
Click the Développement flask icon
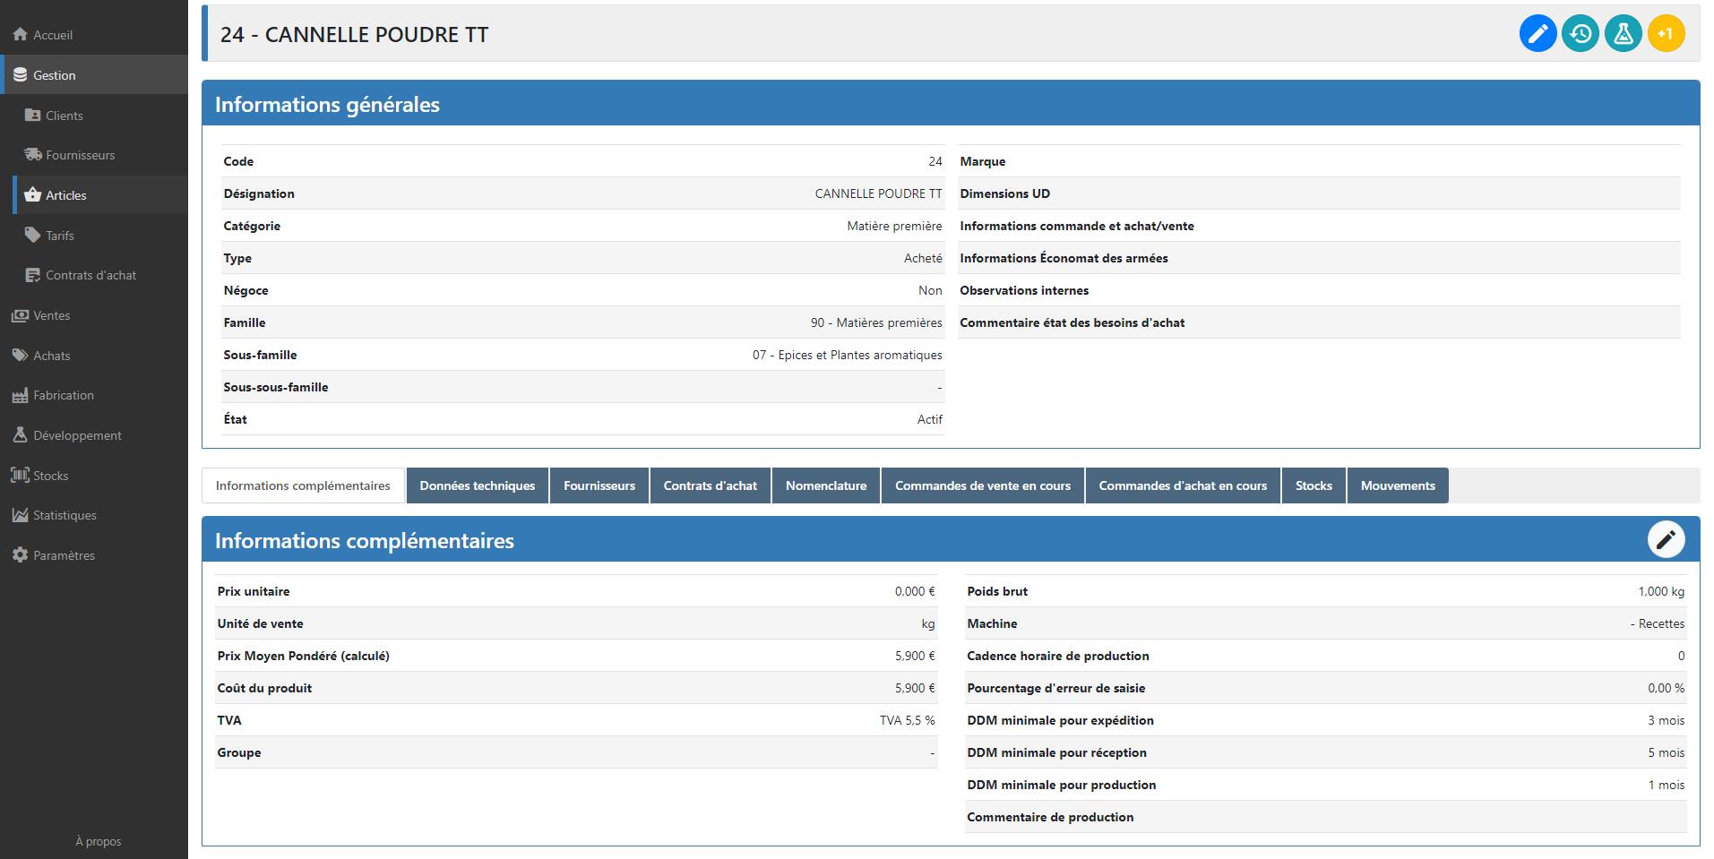(20, 434)
